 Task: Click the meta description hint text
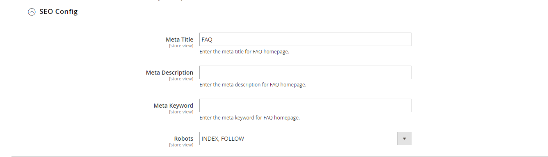point(253,85)
